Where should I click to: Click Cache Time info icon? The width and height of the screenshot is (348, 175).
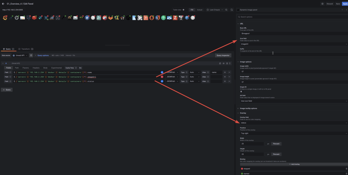[76, 68]
